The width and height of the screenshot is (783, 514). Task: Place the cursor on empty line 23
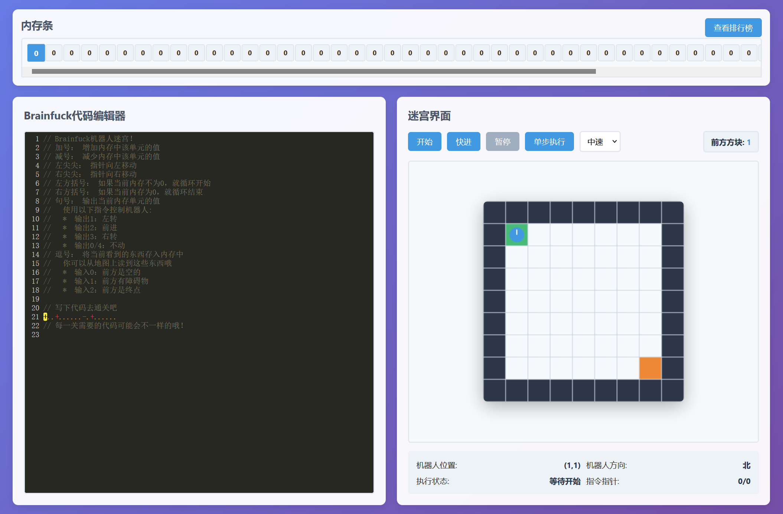[x=111, y=335]
